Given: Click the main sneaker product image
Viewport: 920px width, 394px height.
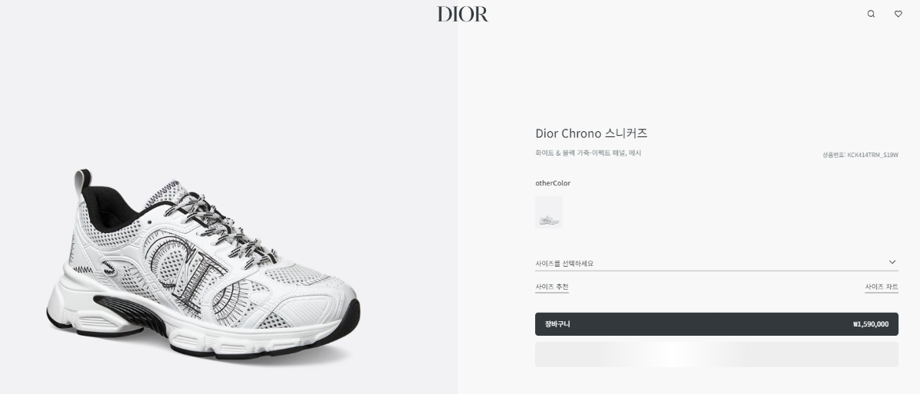Looking at the screenshot, I should (203, 264).
